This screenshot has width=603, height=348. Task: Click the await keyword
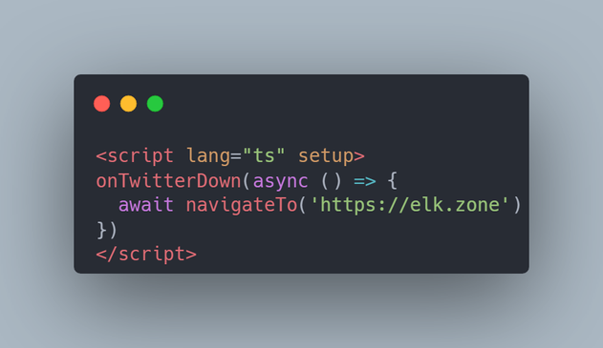tap(146, 205)
